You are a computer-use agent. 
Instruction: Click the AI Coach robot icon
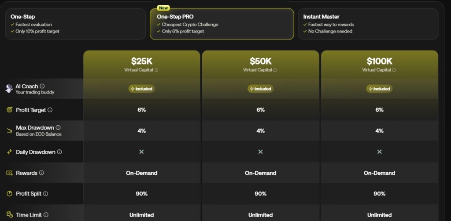pos(9,89)
